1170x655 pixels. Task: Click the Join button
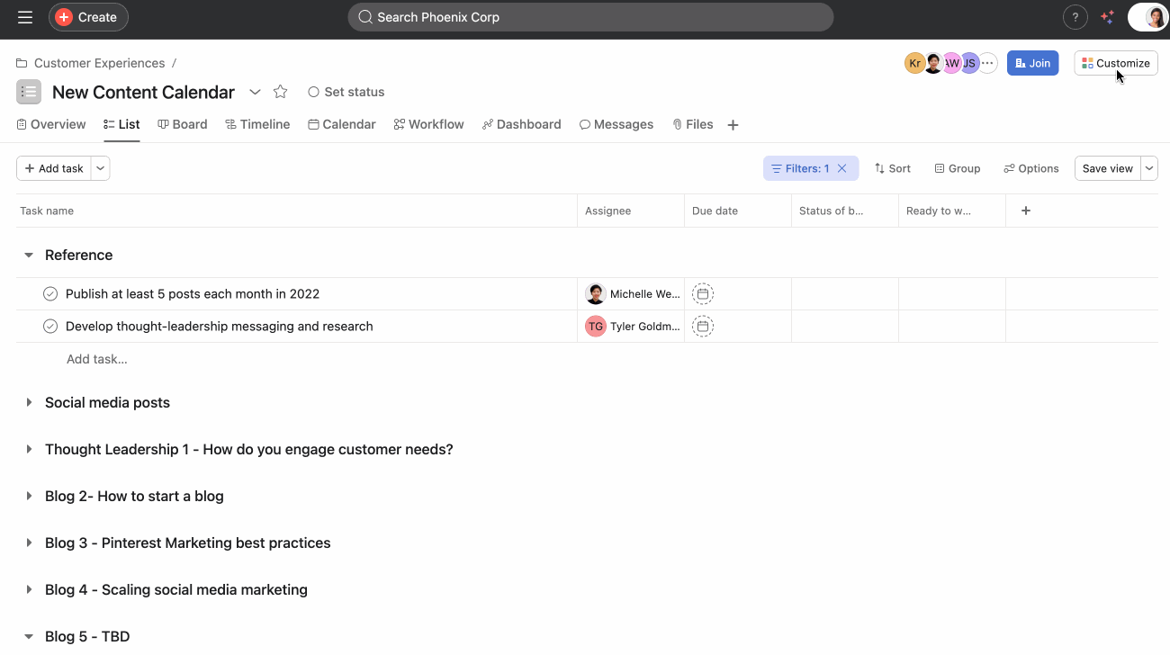tap(1032, 62)
